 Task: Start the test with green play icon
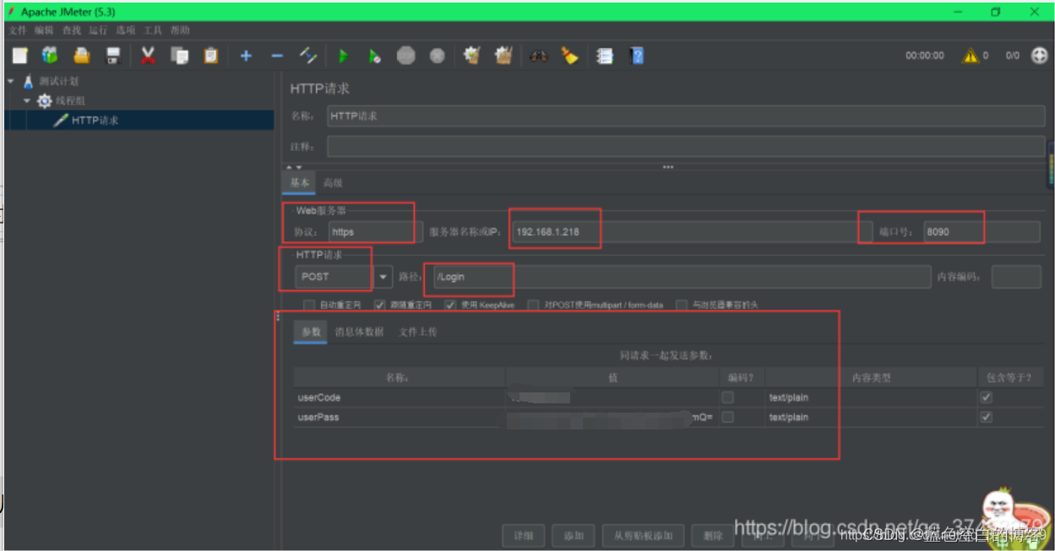(x=343, y=56)
